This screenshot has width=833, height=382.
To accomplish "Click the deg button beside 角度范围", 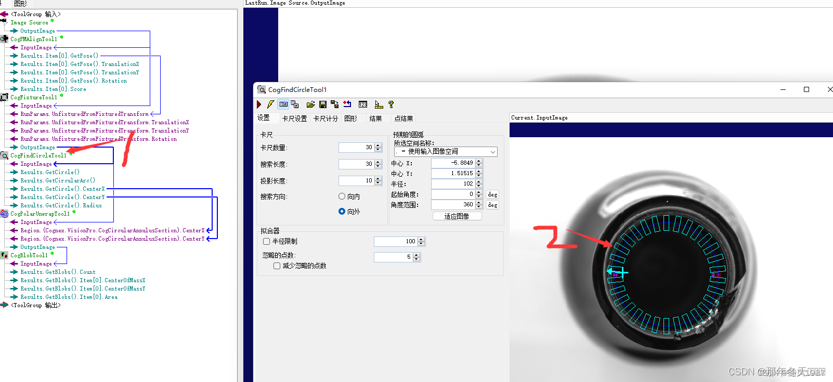I will click(492, 205).
